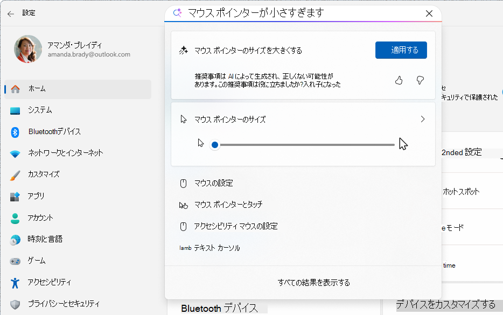Screen dimensions: 503x315
Task: Click the mouse pointer size slider thumb
Action: (x=215, y=145)
